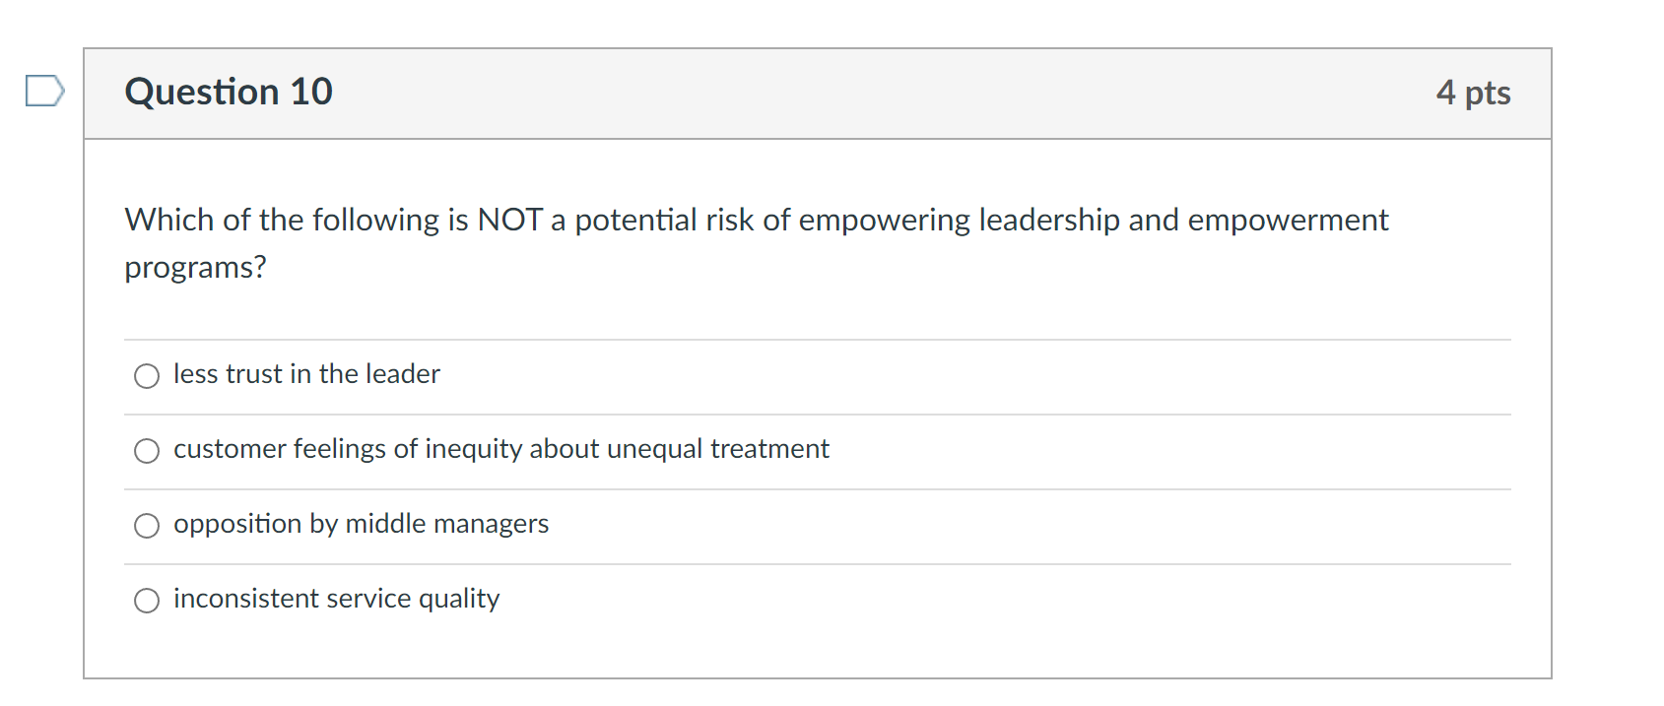1664x706 pixels.
Task: Select 'opposition by middle managers' radio button
Action: [x=147, y=526]
